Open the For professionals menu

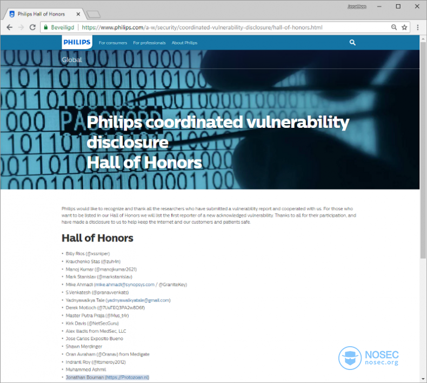[149, 43]
